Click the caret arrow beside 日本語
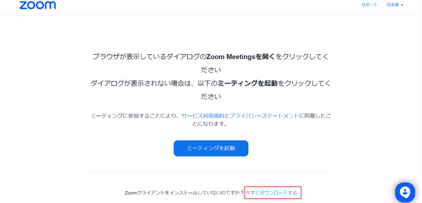This screenshot has width=422, height=203. click(x=402, y=5)
